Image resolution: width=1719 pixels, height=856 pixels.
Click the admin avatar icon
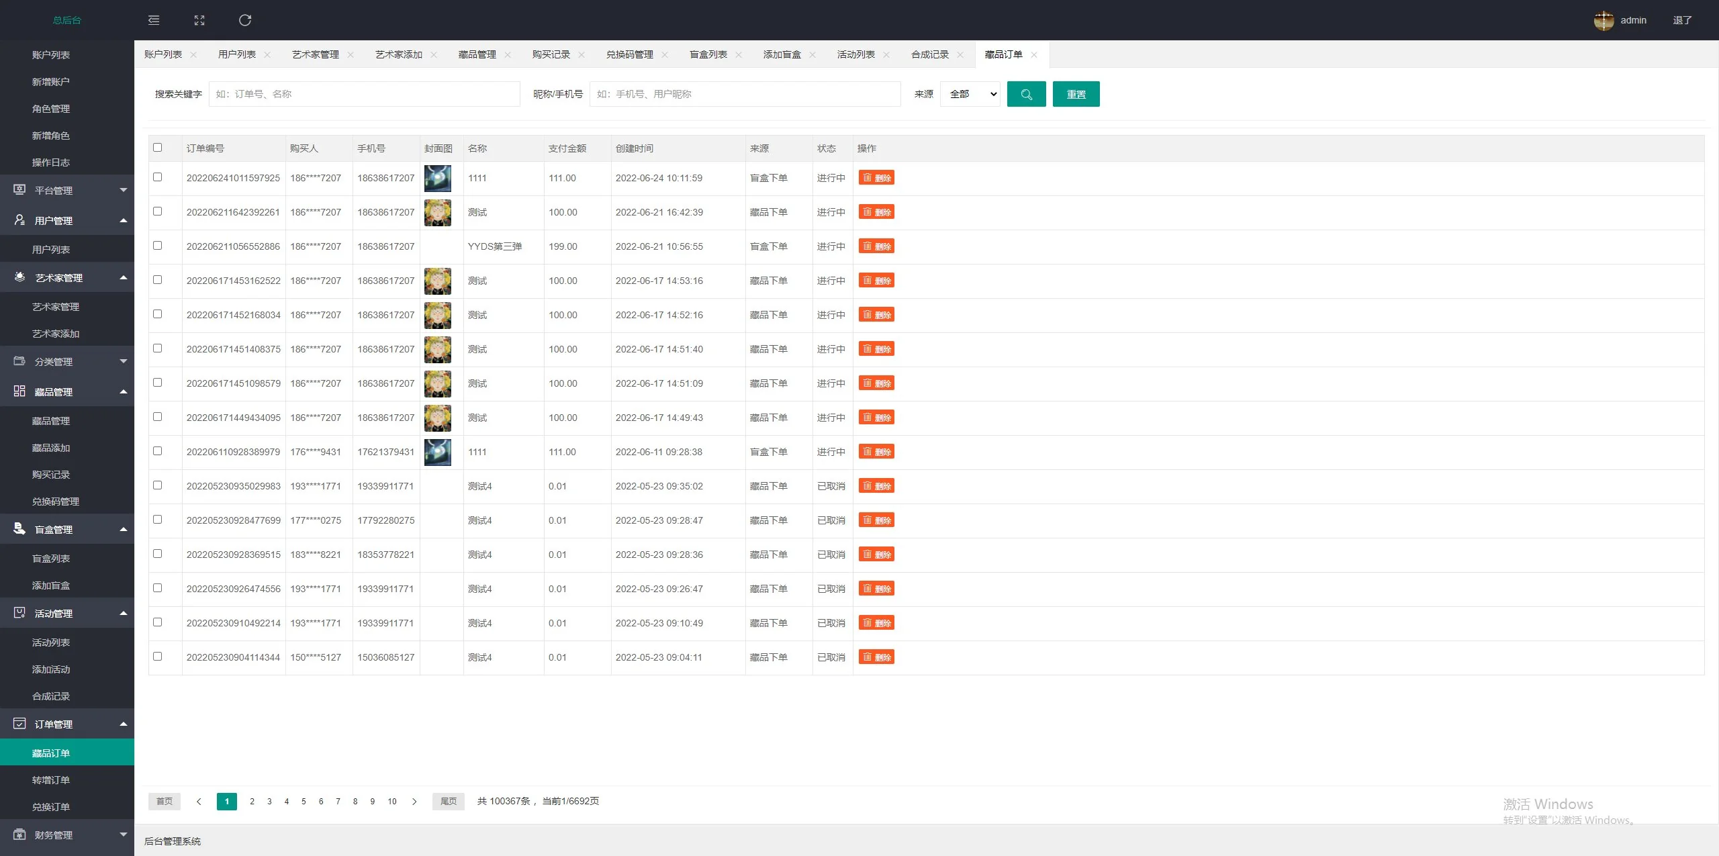pos(1604,20)
